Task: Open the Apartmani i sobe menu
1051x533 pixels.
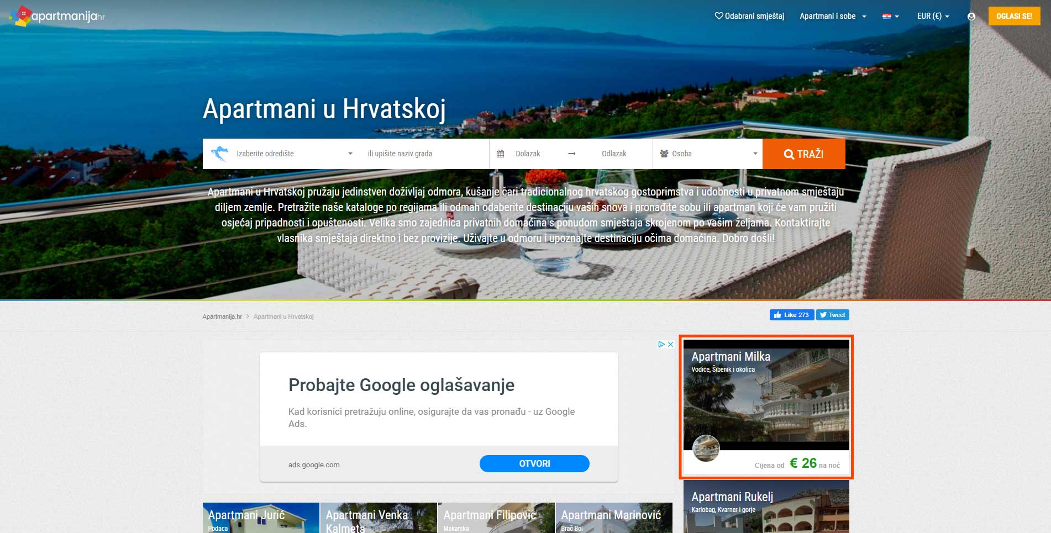Action: 833,17
